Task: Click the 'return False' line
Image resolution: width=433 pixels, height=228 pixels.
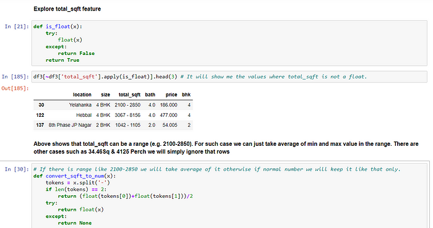Action: (76, 53)
